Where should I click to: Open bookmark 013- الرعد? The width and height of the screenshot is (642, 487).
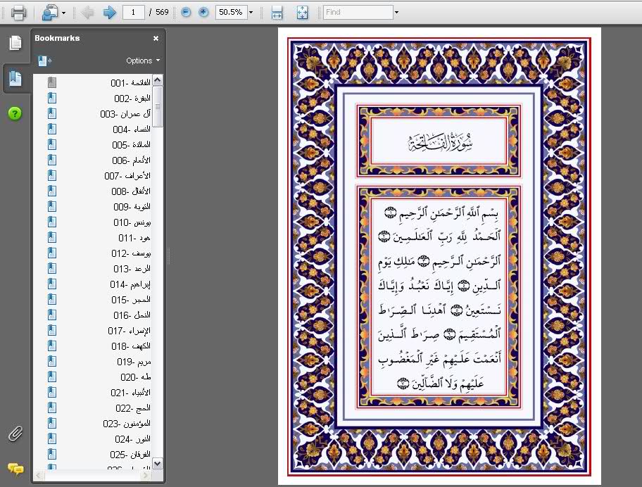pos(132,268)
